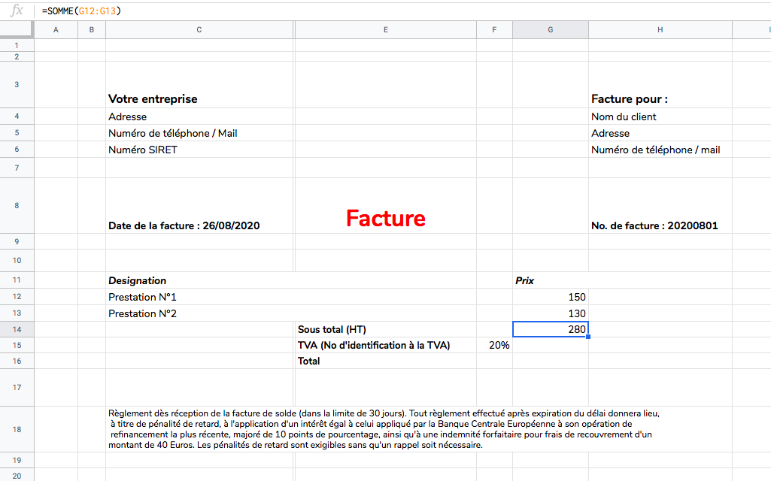Select the cell containing 150

pyautogui.click(x=550, y=297)
